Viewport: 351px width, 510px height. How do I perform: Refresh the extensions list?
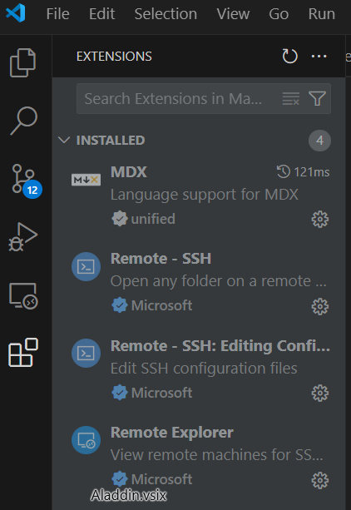[289, 57]
